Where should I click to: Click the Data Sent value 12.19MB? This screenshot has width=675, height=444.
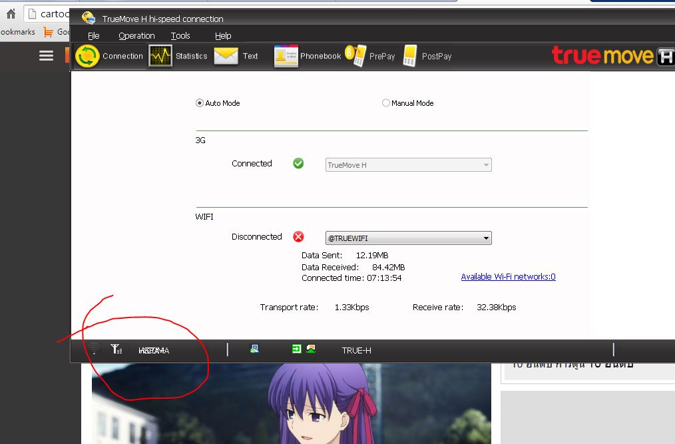[372, 256]
